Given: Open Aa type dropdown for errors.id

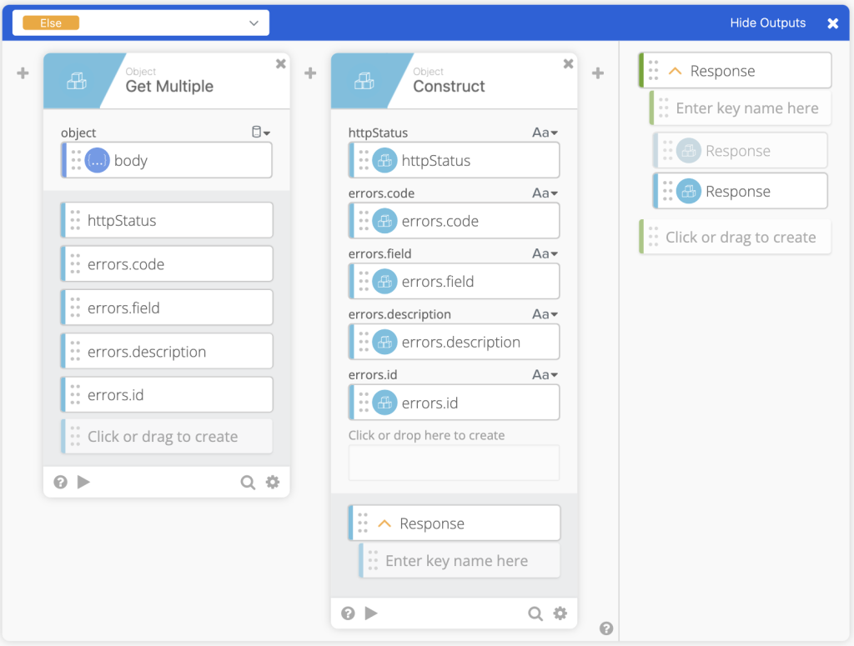Looking at the screenshot, I should [x=545, y=374].
